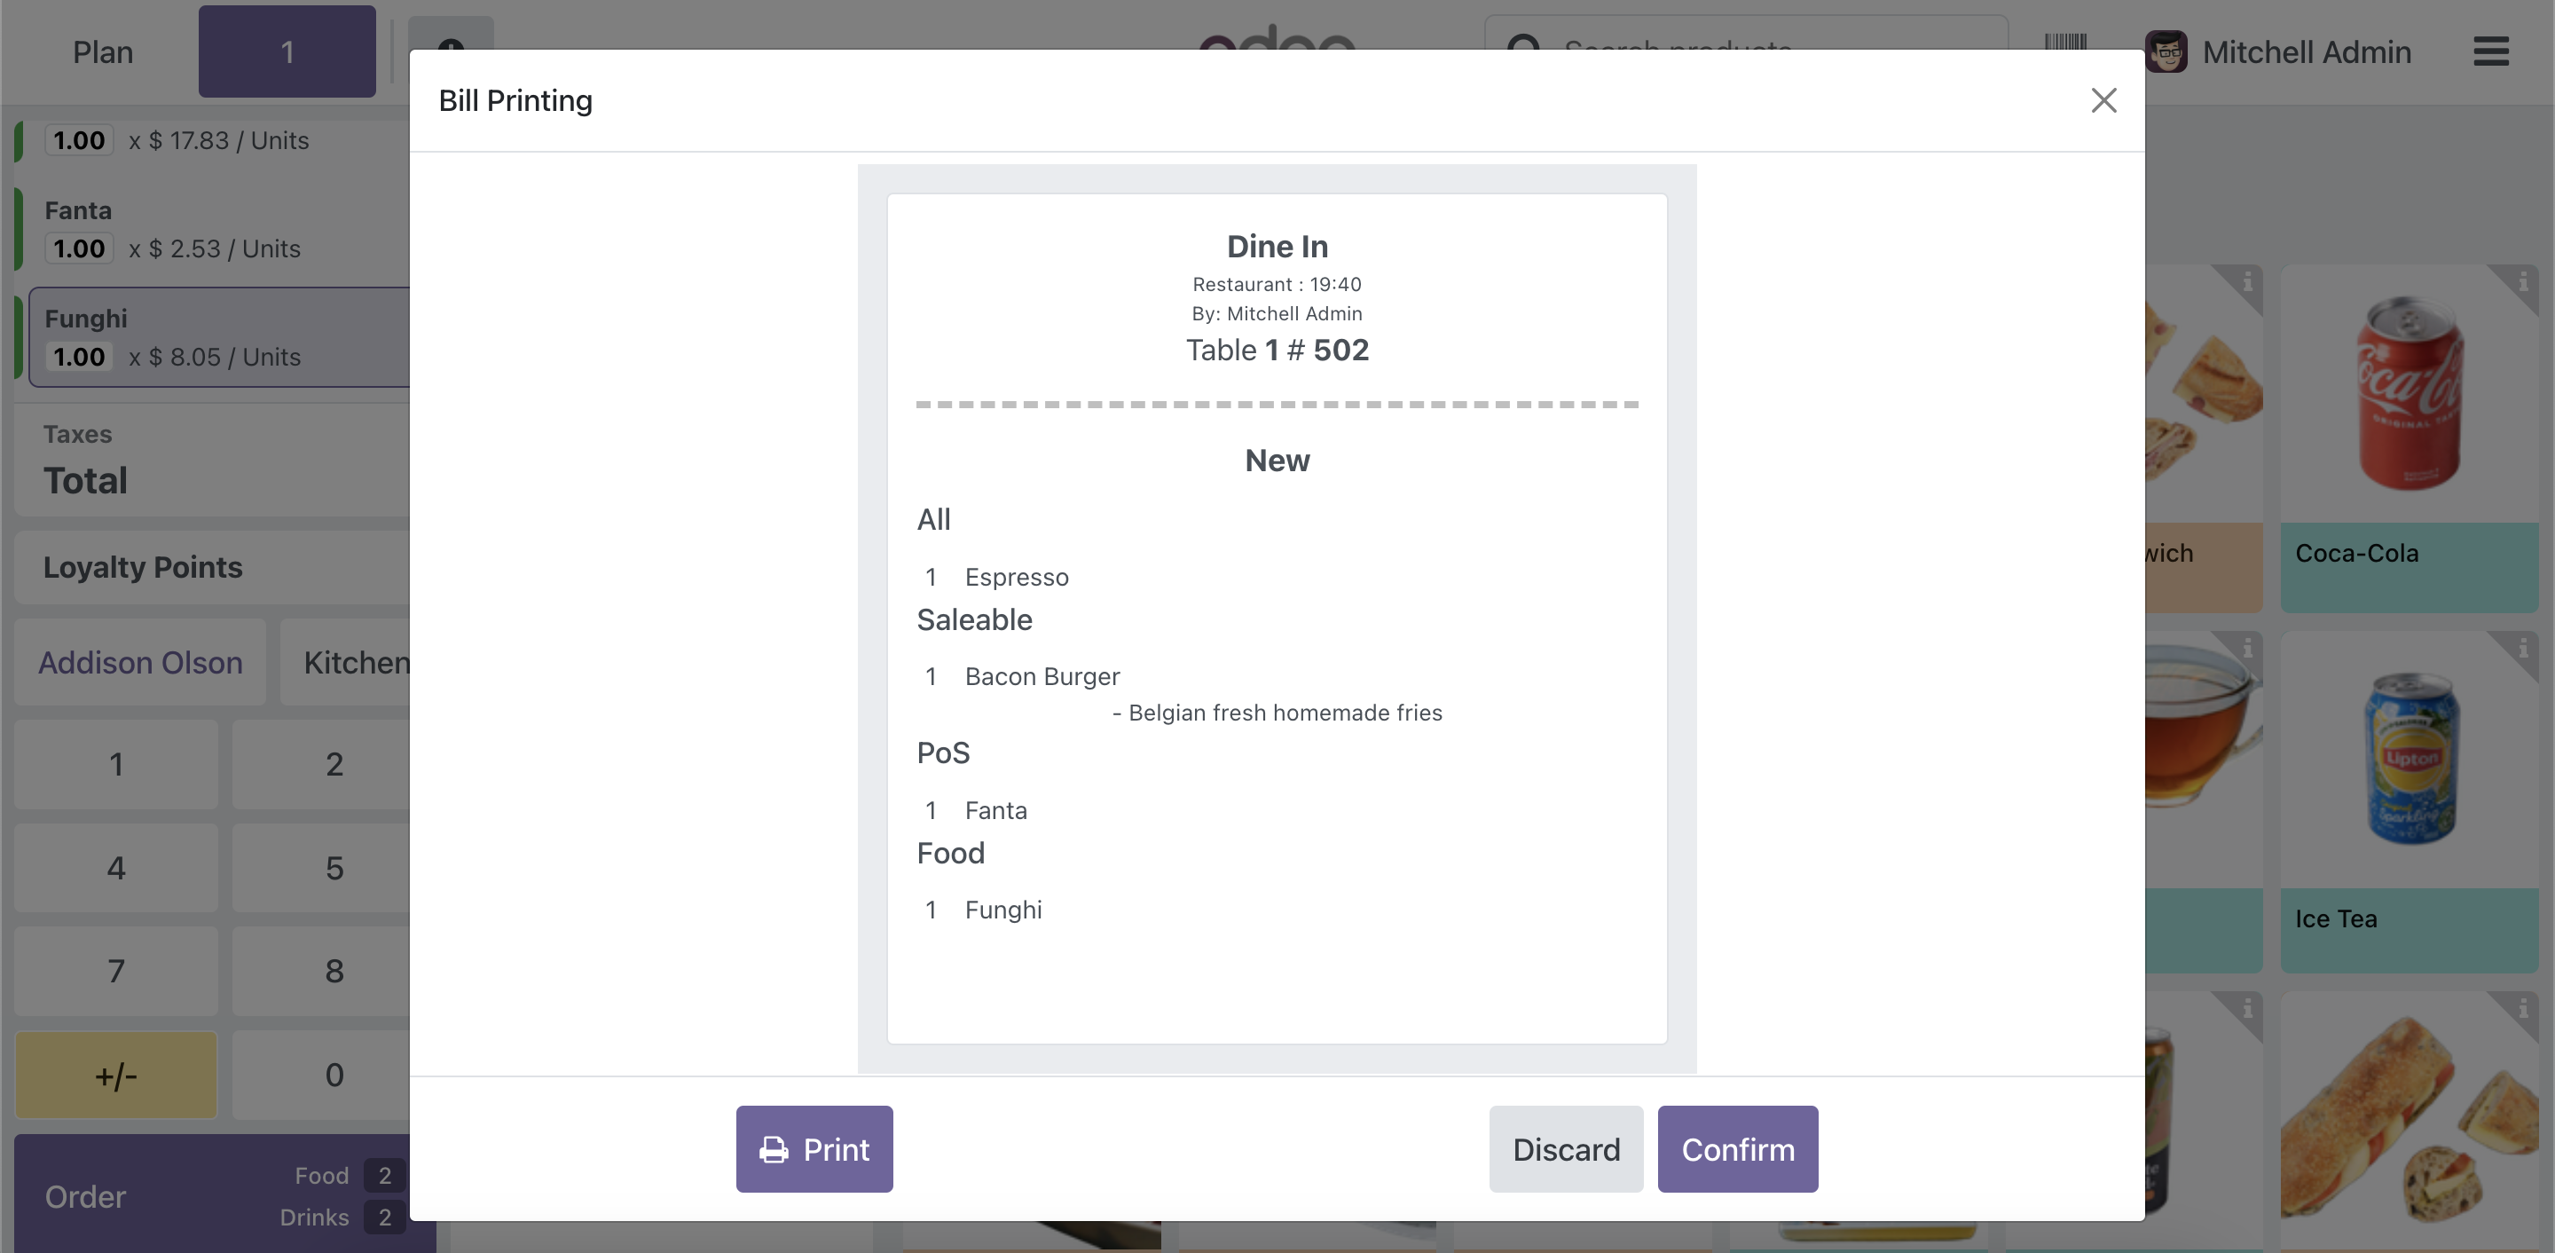Click Mitchell Admin avatar
The height and width of the screenshot is (1253, 2555).
[2166, 51]
